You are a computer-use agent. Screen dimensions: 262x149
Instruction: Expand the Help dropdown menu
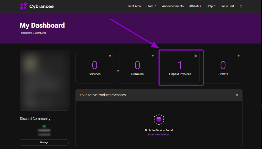(211, 6)
